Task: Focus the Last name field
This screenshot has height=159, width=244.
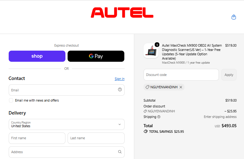Action: (x=96, y=138)
